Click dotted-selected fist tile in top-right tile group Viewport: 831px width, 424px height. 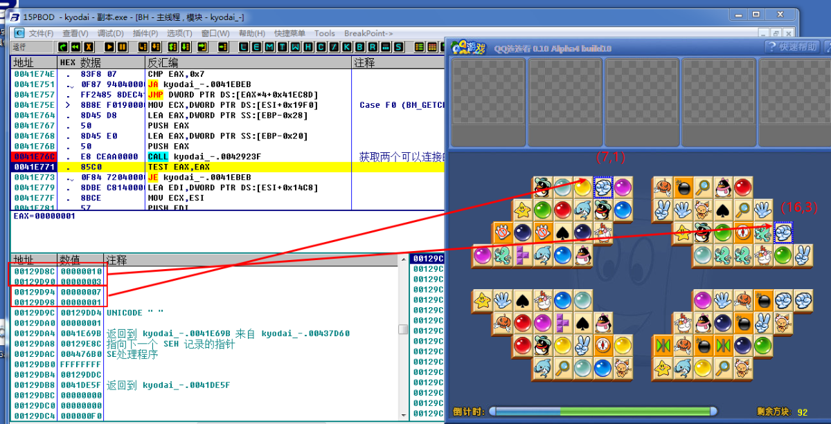click(x=783, y=232)
